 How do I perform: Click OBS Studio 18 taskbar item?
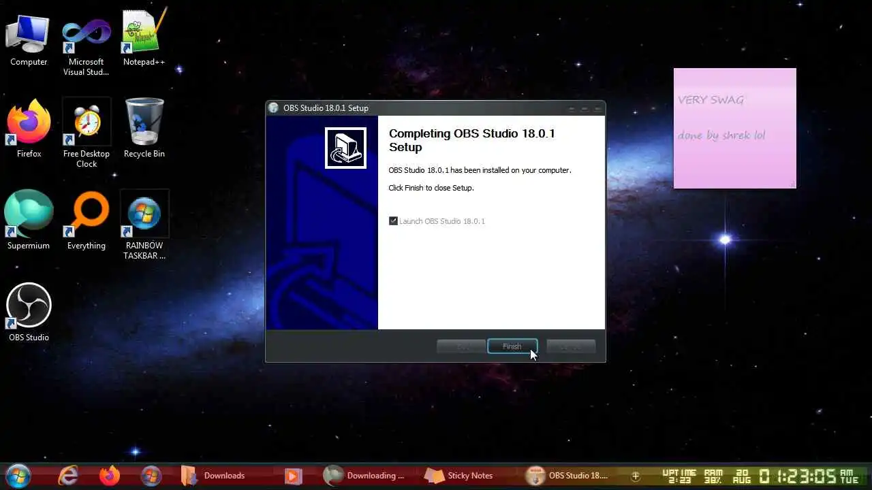click(x=567, y=475)
